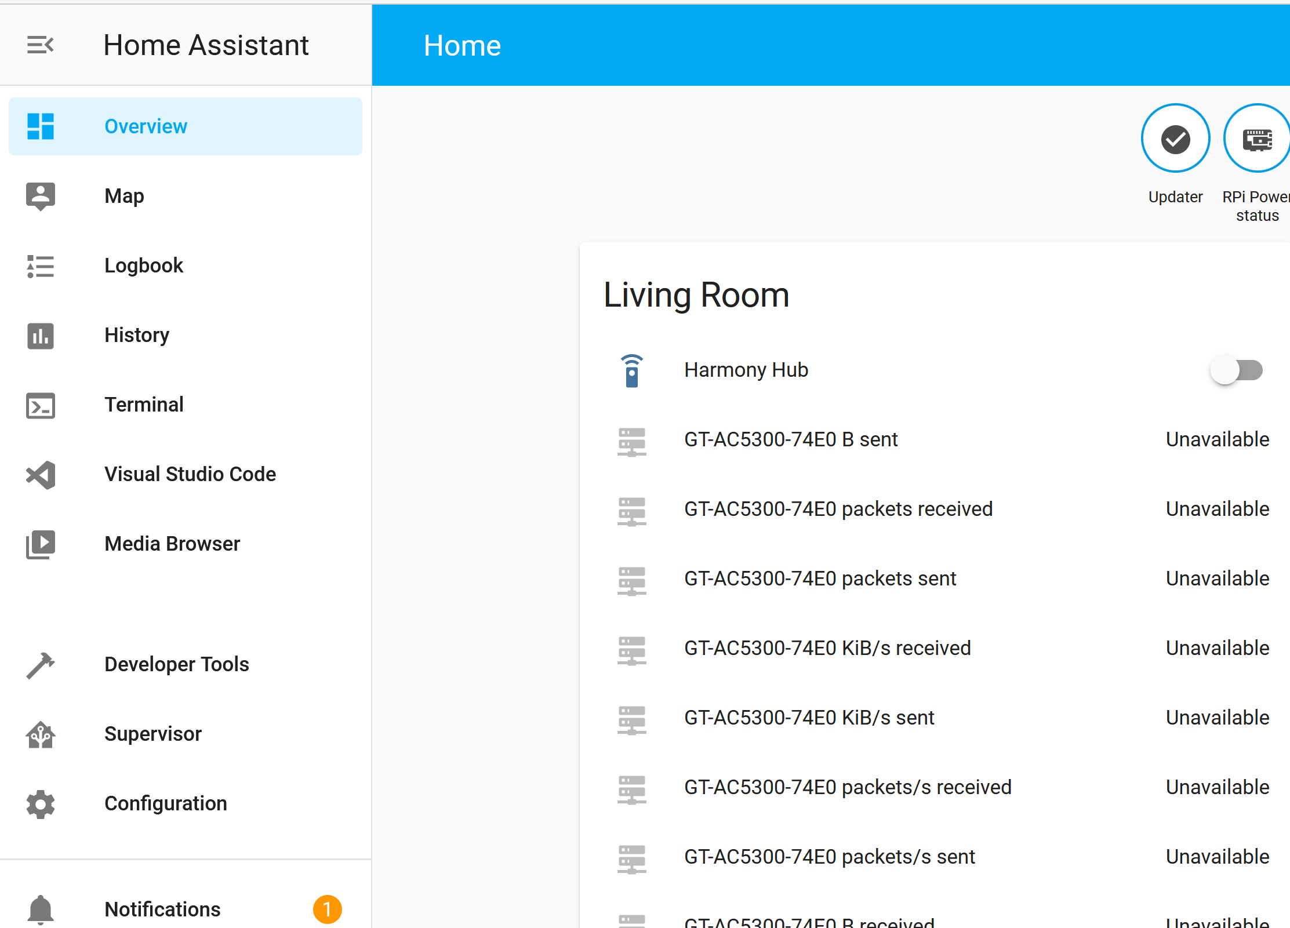
Task: Click server icon beside GT-AC5300-74E0 packets sent
Action: [632, 581]
